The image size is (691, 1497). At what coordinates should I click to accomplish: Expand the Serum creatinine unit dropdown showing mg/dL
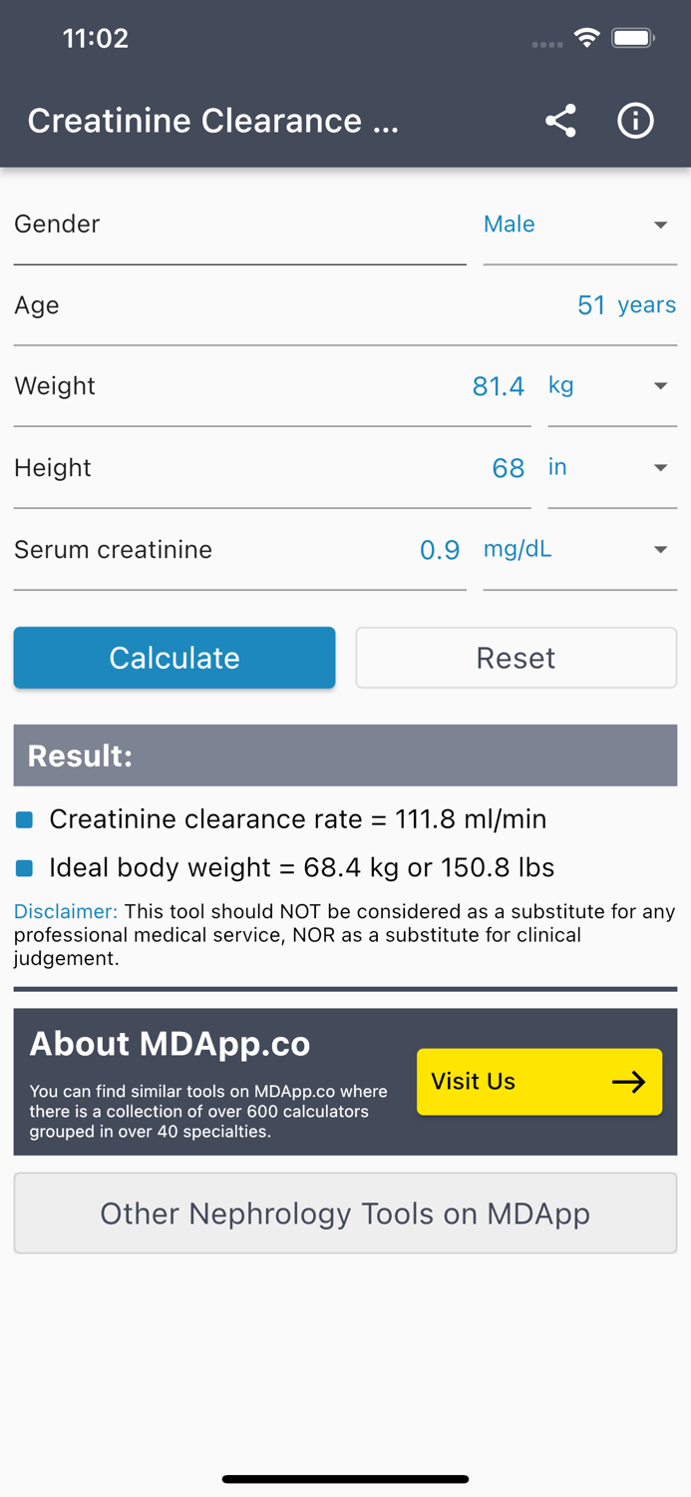[x=660, y=549]
